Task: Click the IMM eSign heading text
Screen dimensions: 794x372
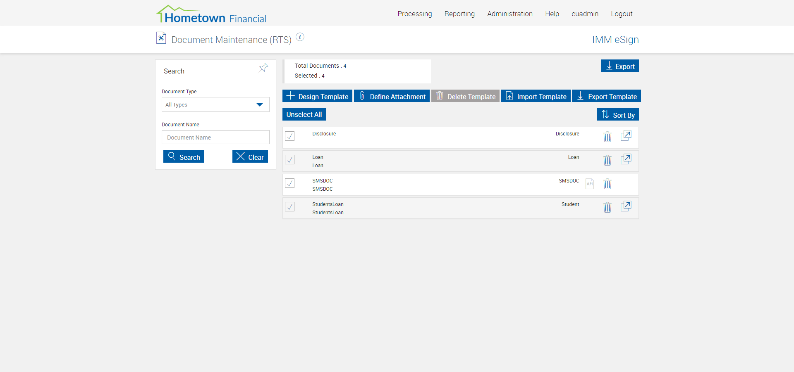Action: click(x=615, y=40)
